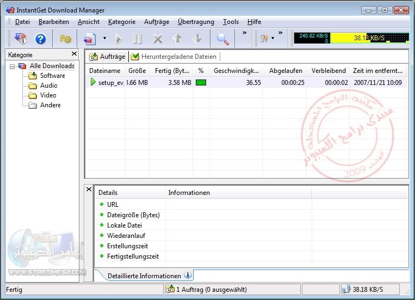Viewport: 415px width, 300px height.
Task: Select the Andere category folder
Action: tap(50, 105)
